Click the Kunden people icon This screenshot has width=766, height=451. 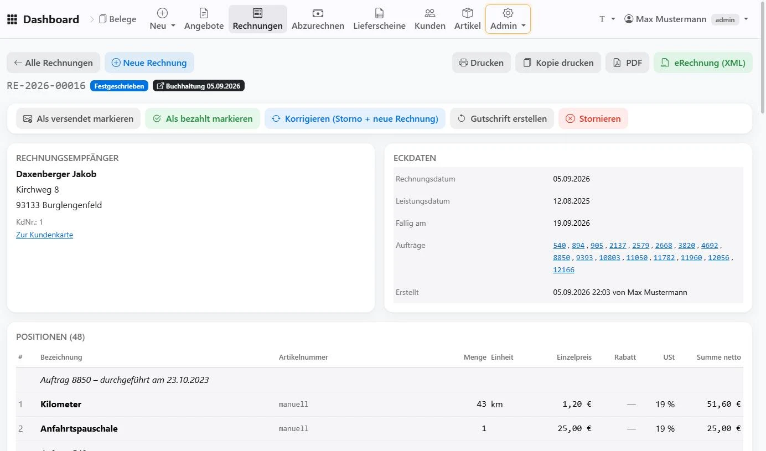(x=430, y=13)
